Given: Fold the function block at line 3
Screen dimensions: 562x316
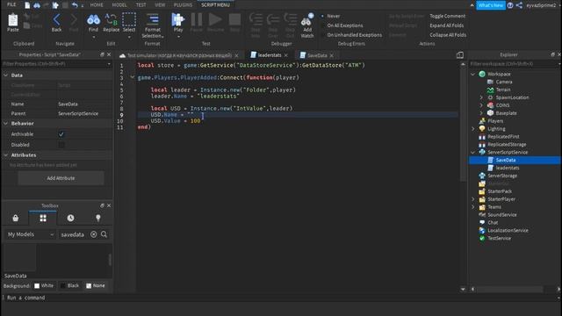Looking at the screenshot, I should 133,77.
